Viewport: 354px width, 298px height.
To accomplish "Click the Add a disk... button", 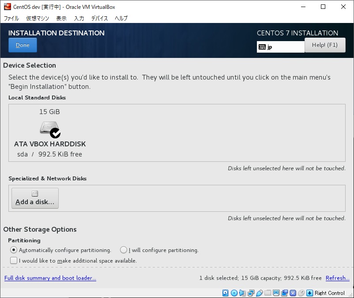I will 35,198.
